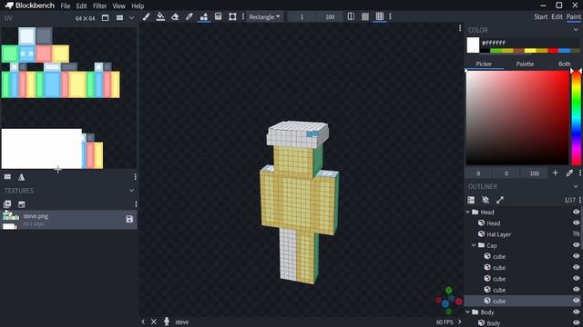The image size is (583, 327).
Task: Collapse the OUTLINER panel
Action: coord(576,186)
